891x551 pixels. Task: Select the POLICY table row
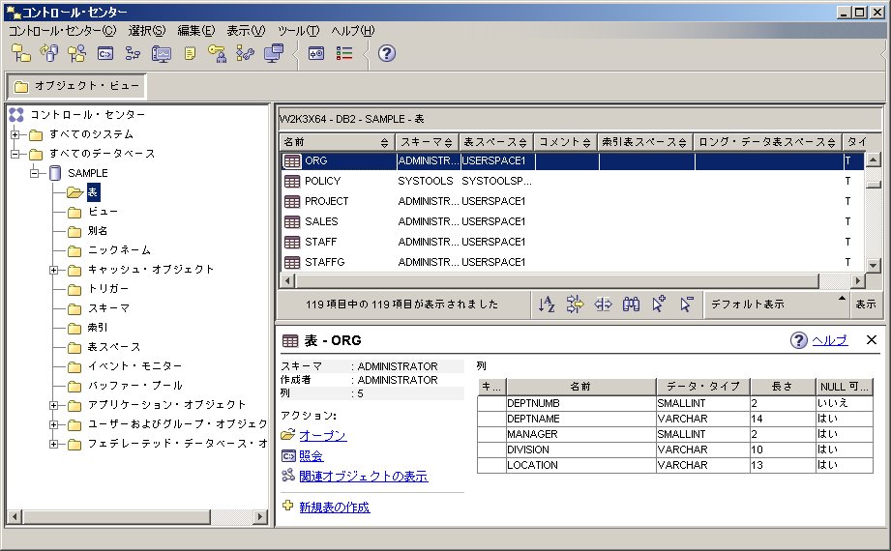pos(572,181)
